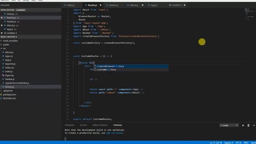The height and width of the screenshot is (144, 256).
Task: Select About.js under Open Editors
Action: (x=11, y=25)
